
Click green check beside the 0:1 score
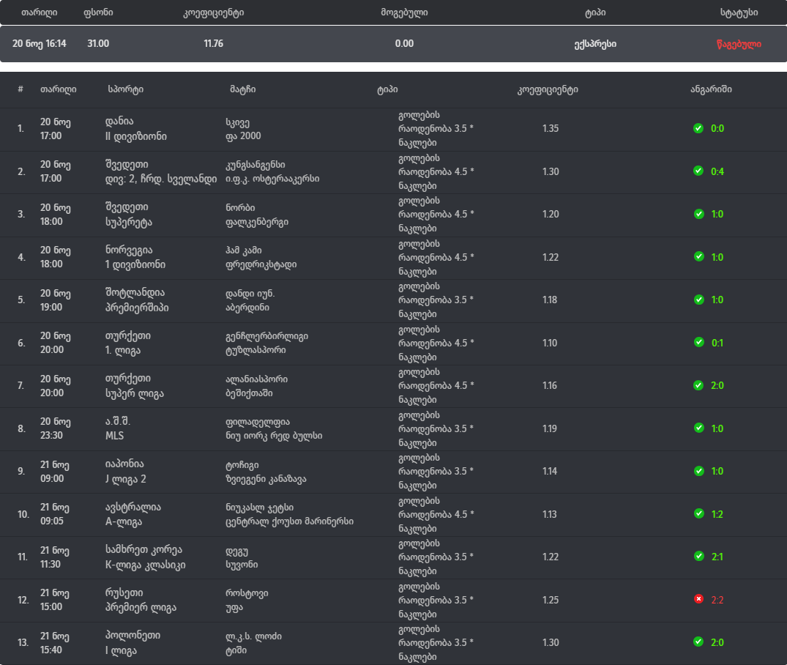698,342
